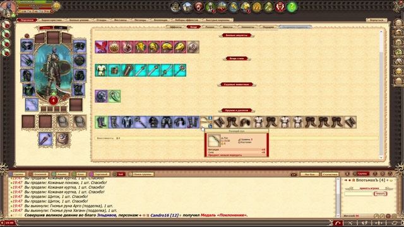
Task: Open the Наборы эффектов tab
Action: tap(186, 20)
